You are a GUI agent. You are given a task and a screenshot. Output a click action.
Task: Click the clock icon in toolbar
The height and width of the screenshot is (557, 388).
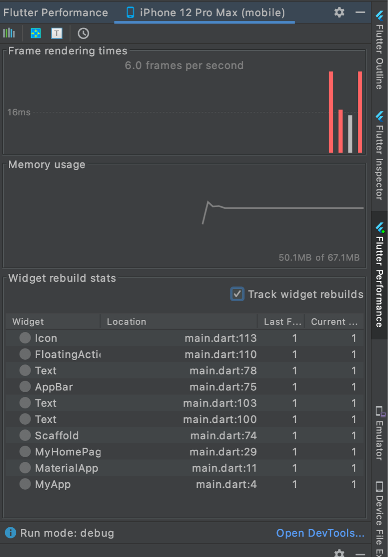click(x=83, y=33)
